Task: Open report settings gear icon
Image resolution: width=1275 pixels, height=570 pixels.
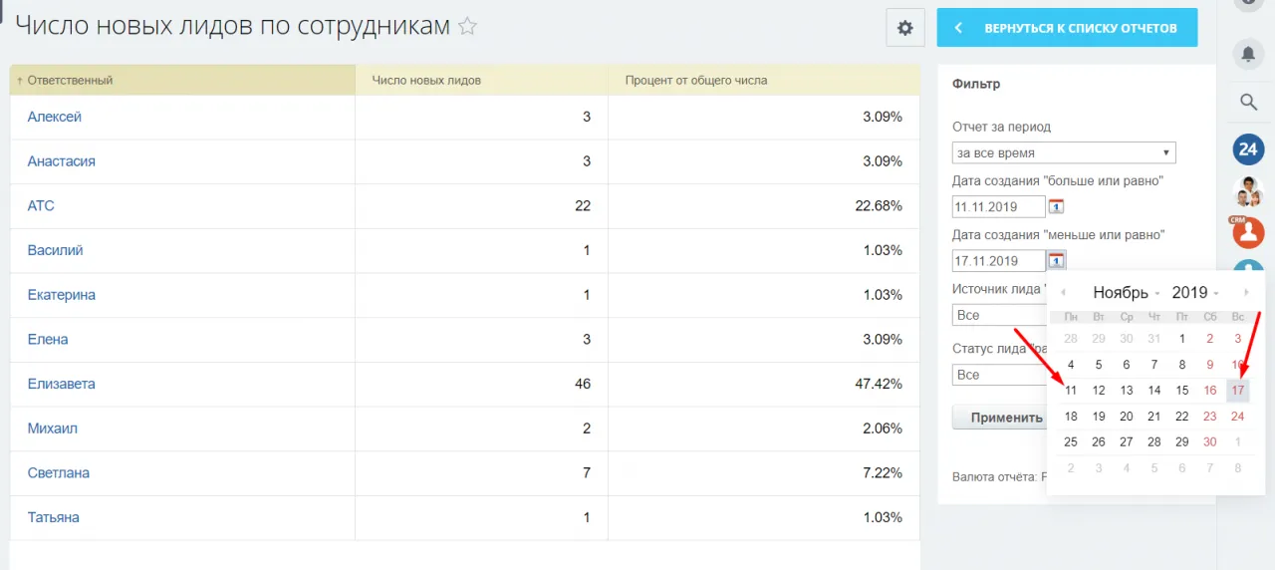Action: coord(904,28)
